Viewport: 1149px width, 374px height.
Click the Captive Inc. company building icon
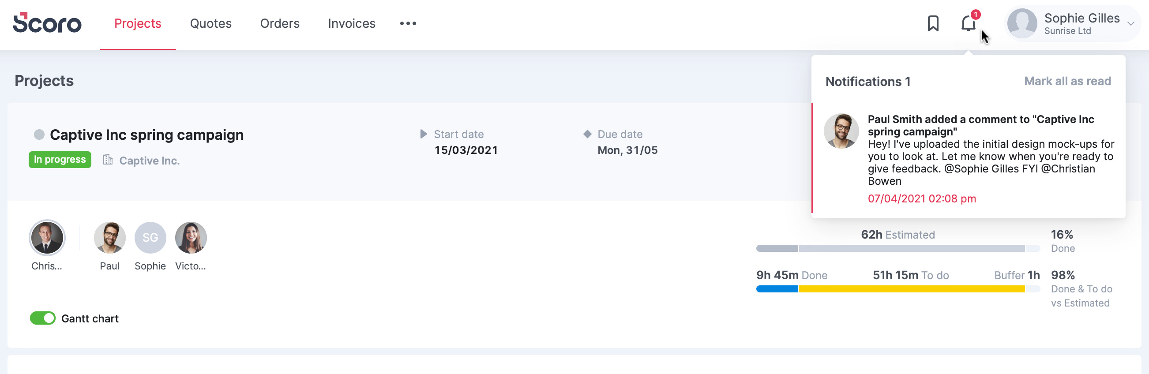(x=108, y=160)
